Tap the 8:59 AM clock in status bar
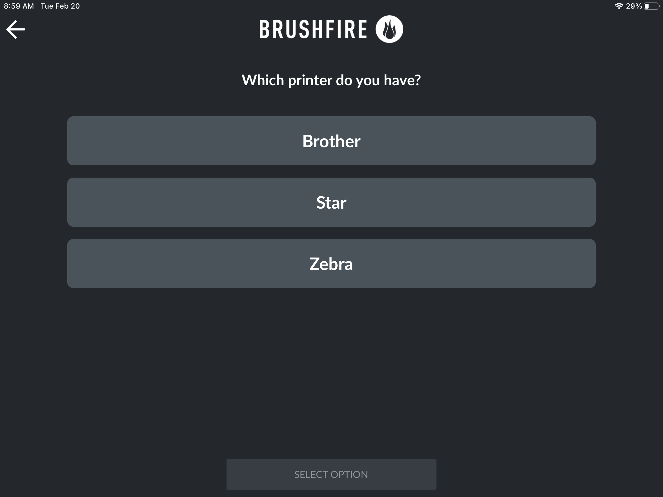This screenshot has height=497, width=663. pos(19,6)
